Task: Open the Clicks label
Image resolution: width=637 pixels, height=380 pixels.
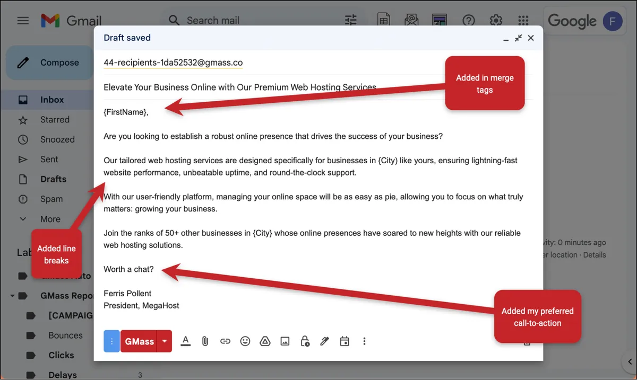Action: pos(61,355)
